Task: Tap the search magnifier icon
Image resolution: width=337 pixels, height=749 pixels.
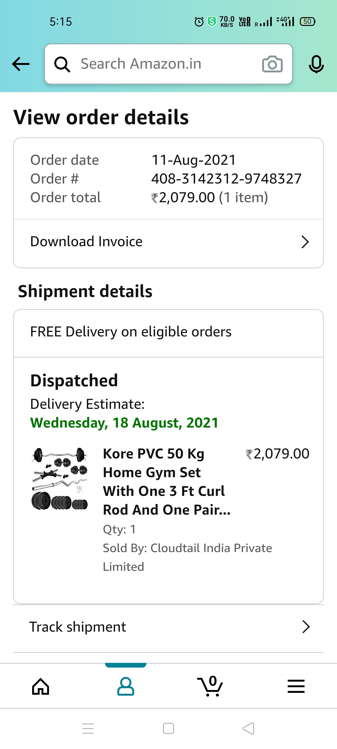Action: pos(62,64)
